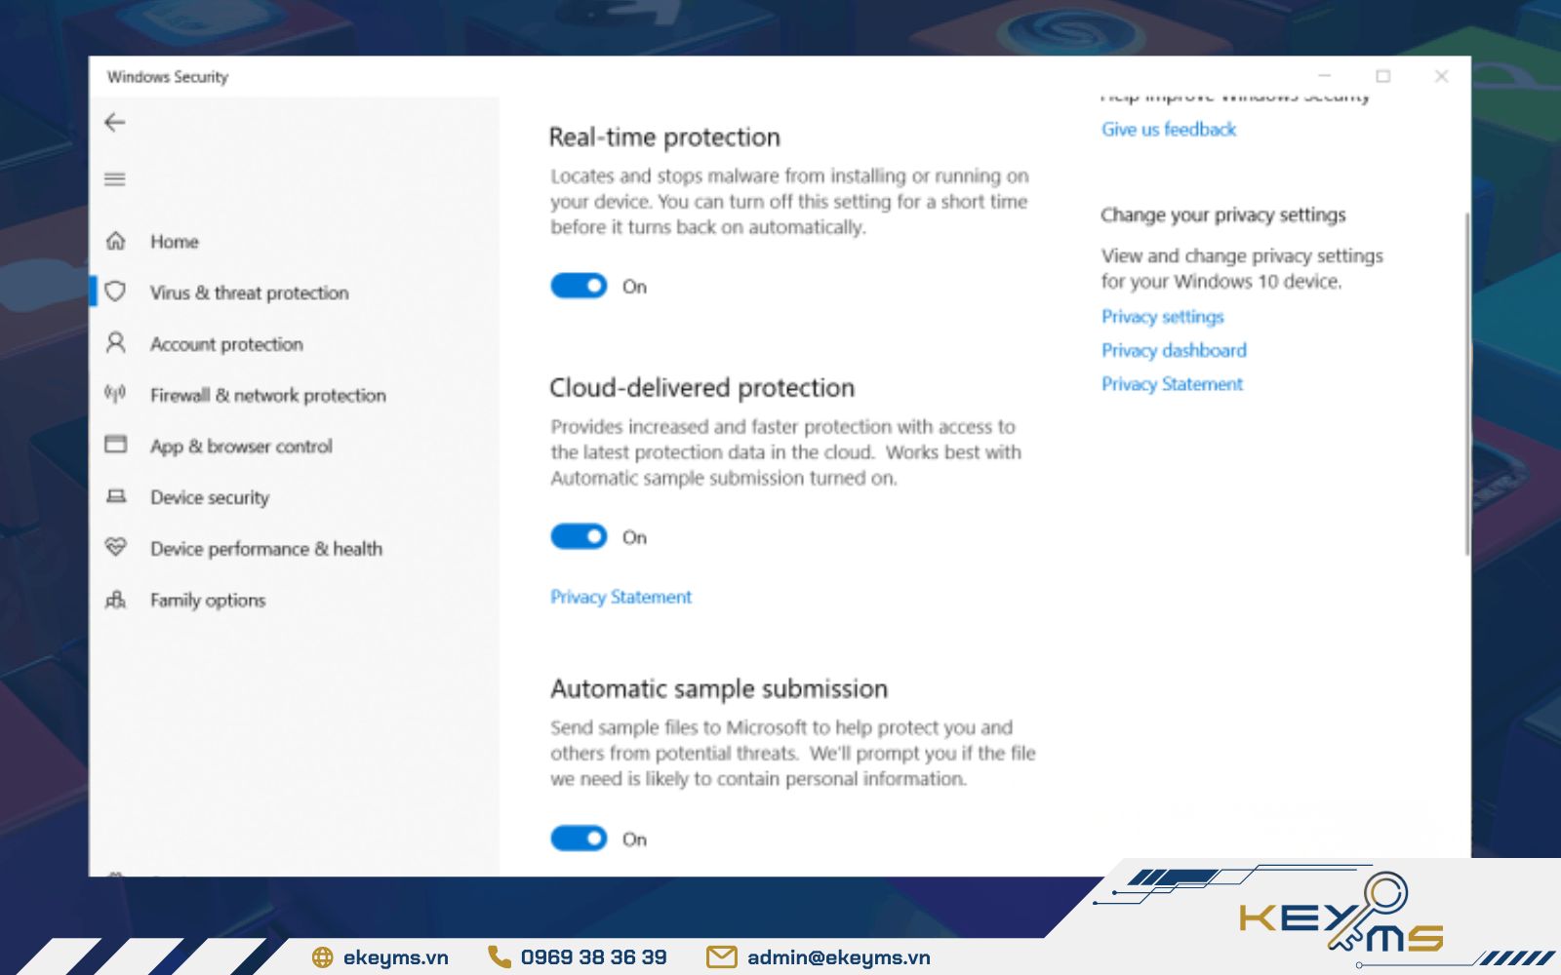Click the Give us feedback link
The width and height of the screenshot is (1561, 975).
click(x=1168, y=128)
